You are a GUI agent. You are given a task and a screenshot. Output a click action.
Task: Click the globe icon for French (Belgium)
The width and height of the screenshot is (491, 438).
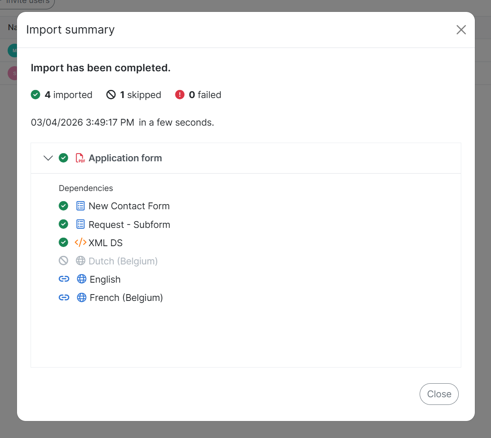point(82,298)
